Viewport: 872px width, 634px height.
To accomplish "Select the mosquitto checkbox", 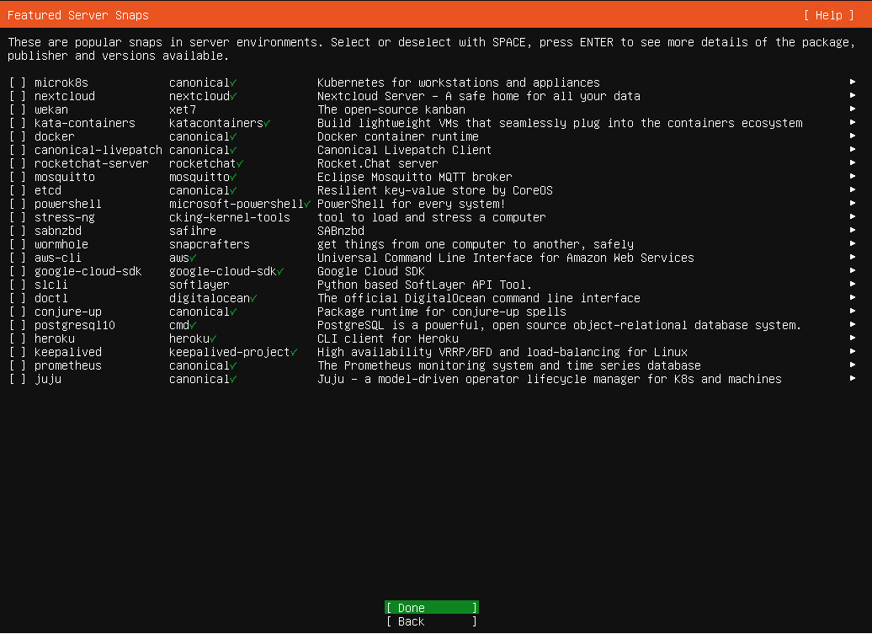I will (x=17, y=178).
